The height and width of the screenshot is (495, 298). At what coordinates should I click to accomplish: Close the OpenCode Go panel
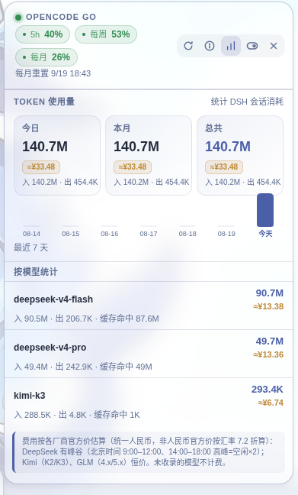[x=274, y=46]
